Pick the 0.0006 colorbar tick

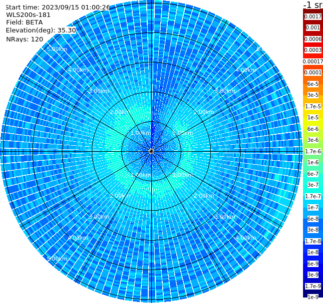coord(313,39)
